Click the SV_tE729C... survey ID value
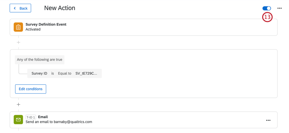The width and height of the screenshot is (289, 133). 86,73
